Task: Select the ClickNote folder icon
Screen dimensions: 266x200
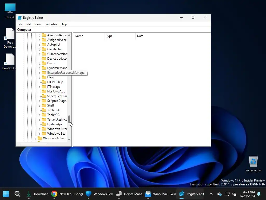Action: pos(44,49)
